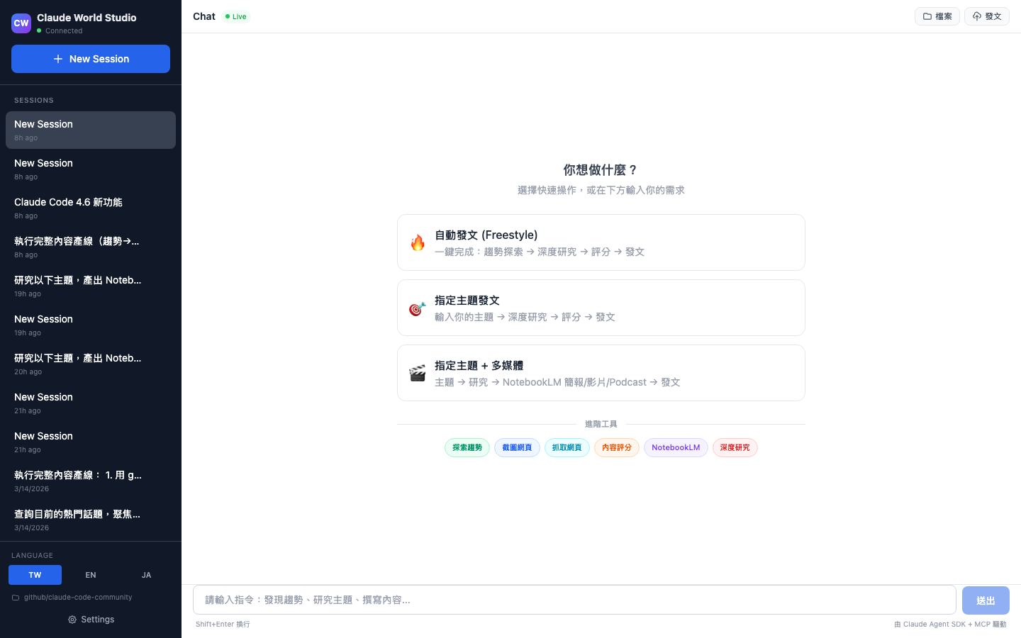Image resolution: width=1021 pixels, height=638 pixels.
Task: Click the Chat header title
Action: 204,16
